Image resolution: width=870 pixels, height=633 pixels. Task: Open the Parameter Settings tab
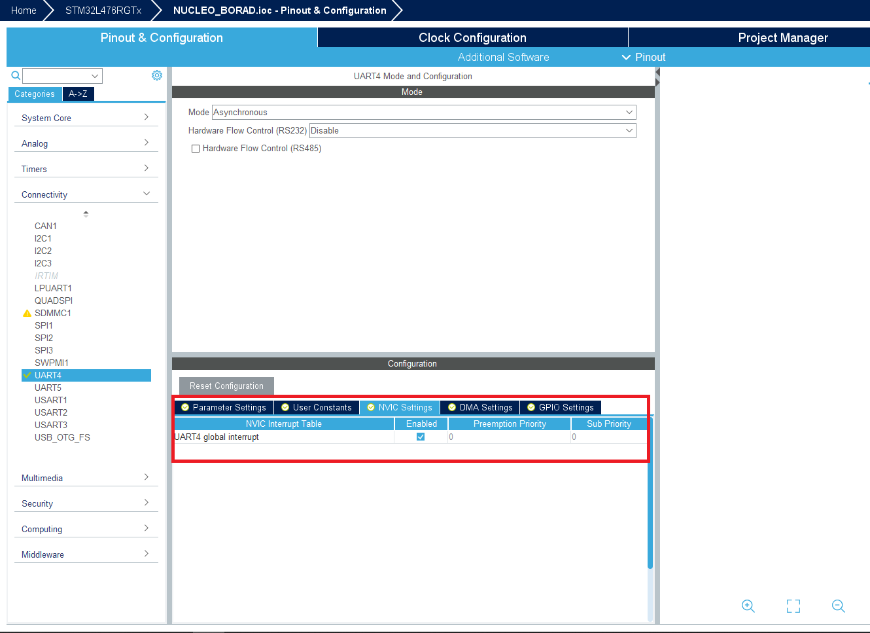(x=224, y=407)
